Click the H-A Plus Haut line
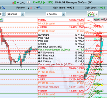 point(61,56)
